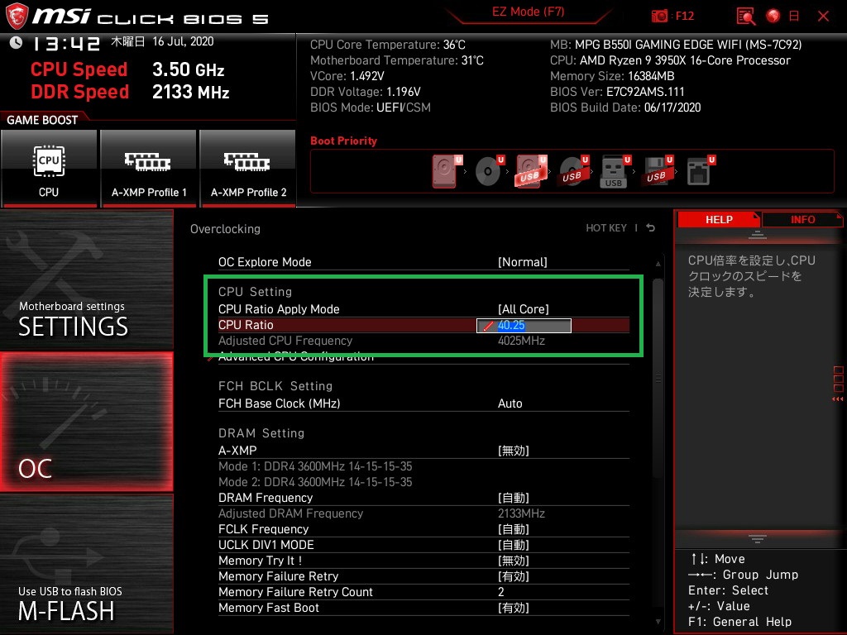This screenshot has width=847, height=635.
Task: Select the optical disc boot device icon
Action: (x=489, y=171)
